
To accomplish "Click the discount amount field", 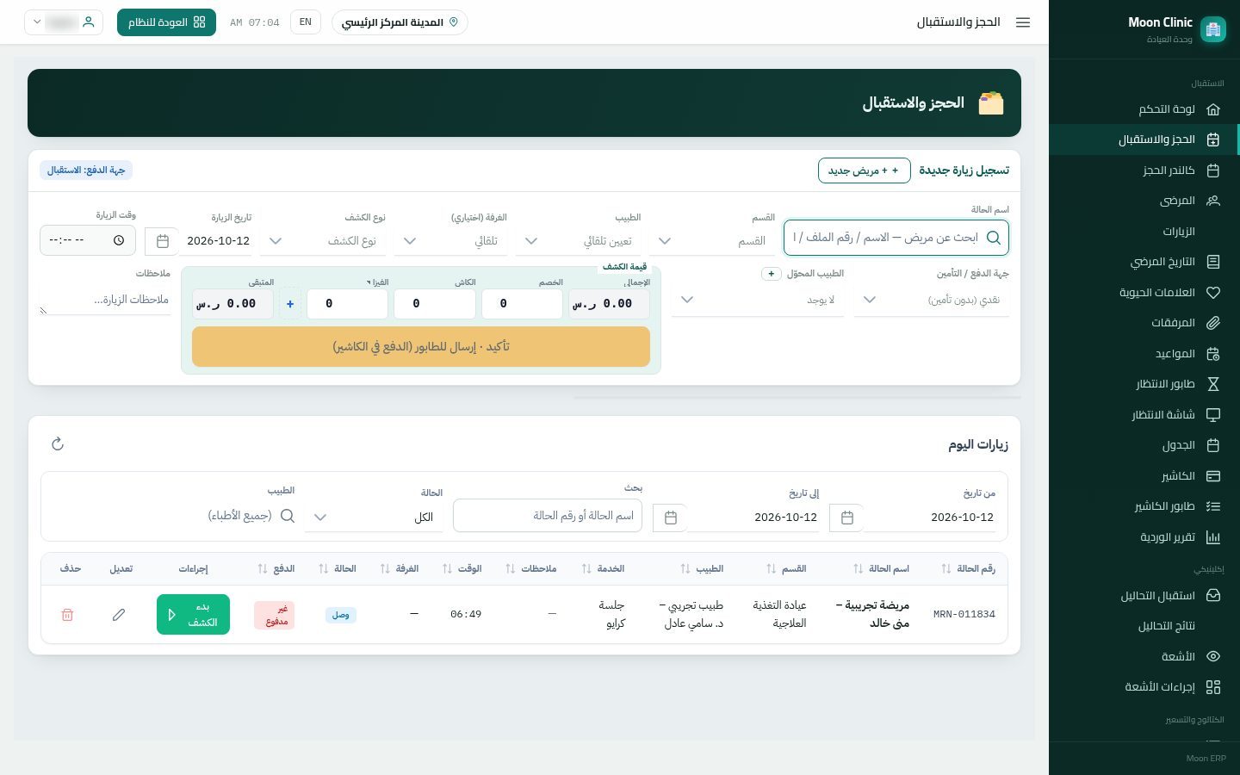I will pyautogui.click(x=522, y=303).
